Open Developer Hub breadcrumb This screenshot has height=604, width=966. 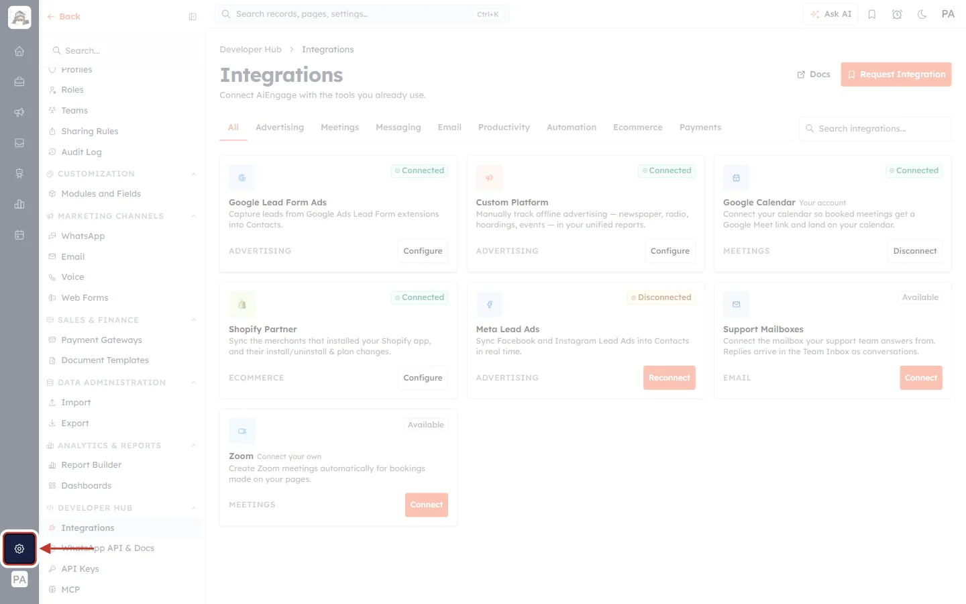[x=251, y=50]
